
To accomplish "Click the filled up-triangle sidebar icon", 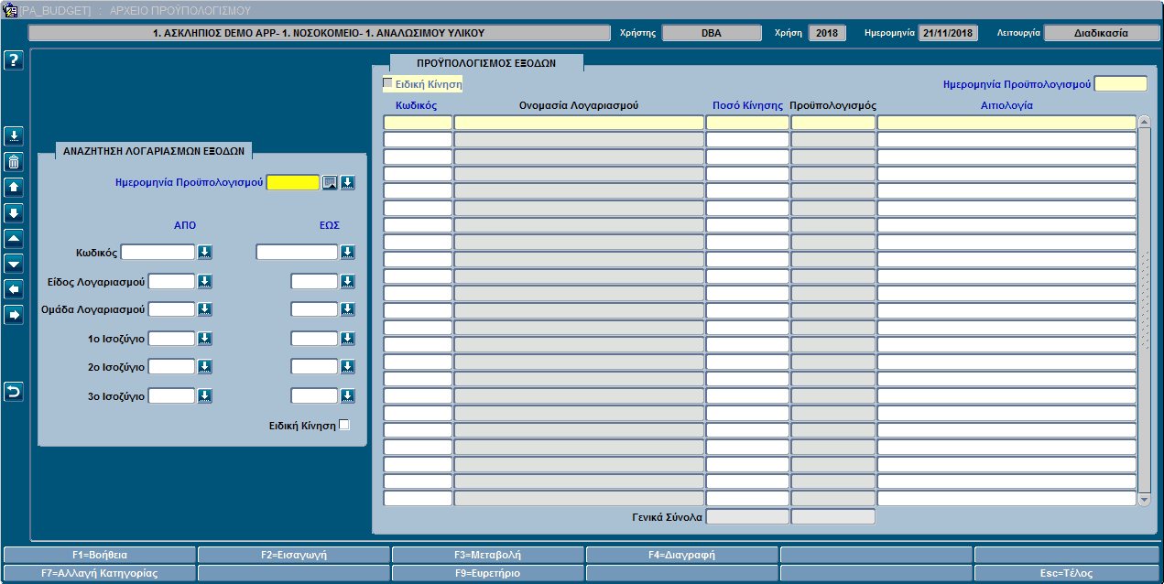I will point(14,239).
